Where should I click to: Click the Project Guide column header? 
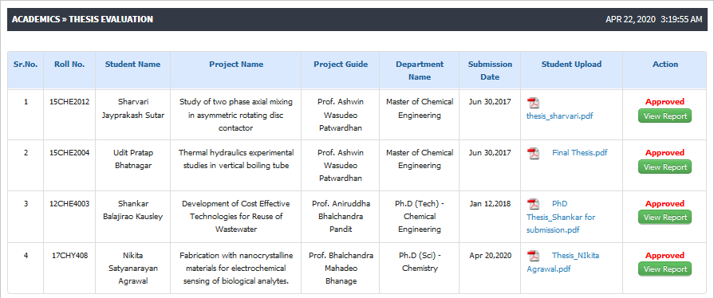[x=341, y=65]
